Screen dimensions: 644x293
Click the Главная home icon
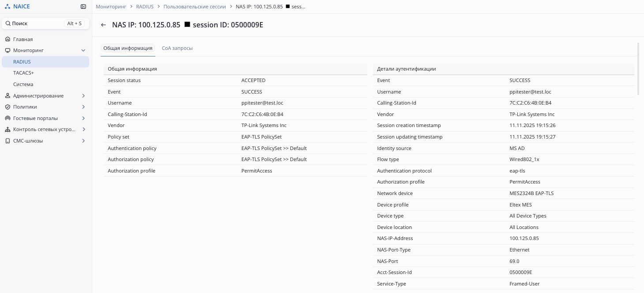(x=8, y=39)
